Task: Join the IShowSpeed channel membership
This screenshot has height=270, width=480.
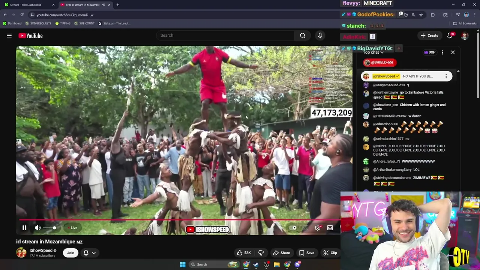Action: point(70,253)
